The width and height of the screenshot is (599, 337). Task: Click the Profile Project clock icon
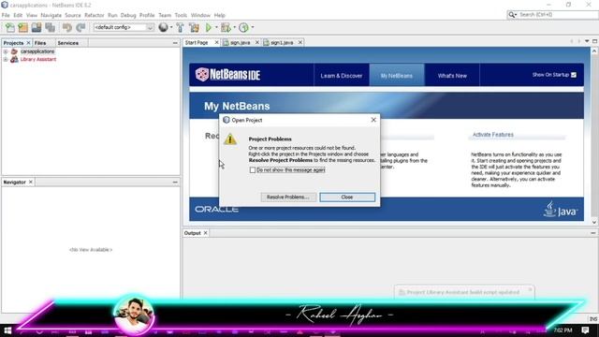[x=243, y=27]
